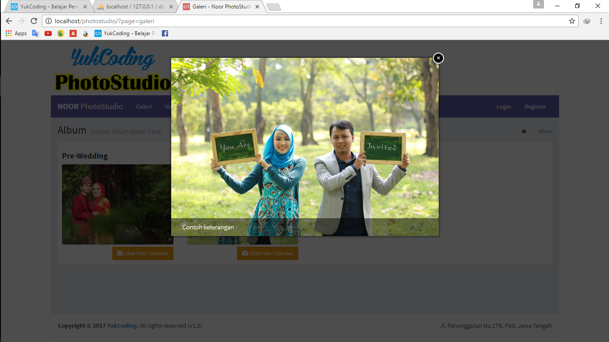Go forward with the browser arrow
The image size is (609, 342).
(21, 21)
